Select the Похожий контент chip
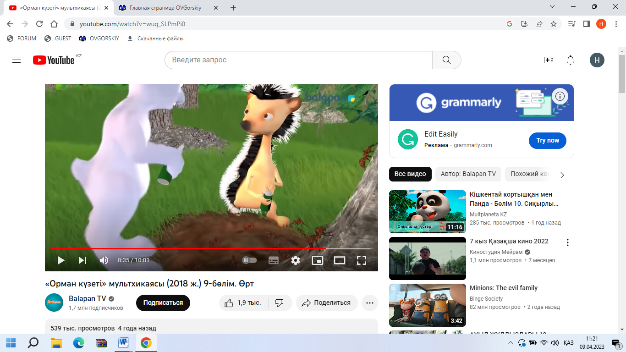 click(528, 174)
